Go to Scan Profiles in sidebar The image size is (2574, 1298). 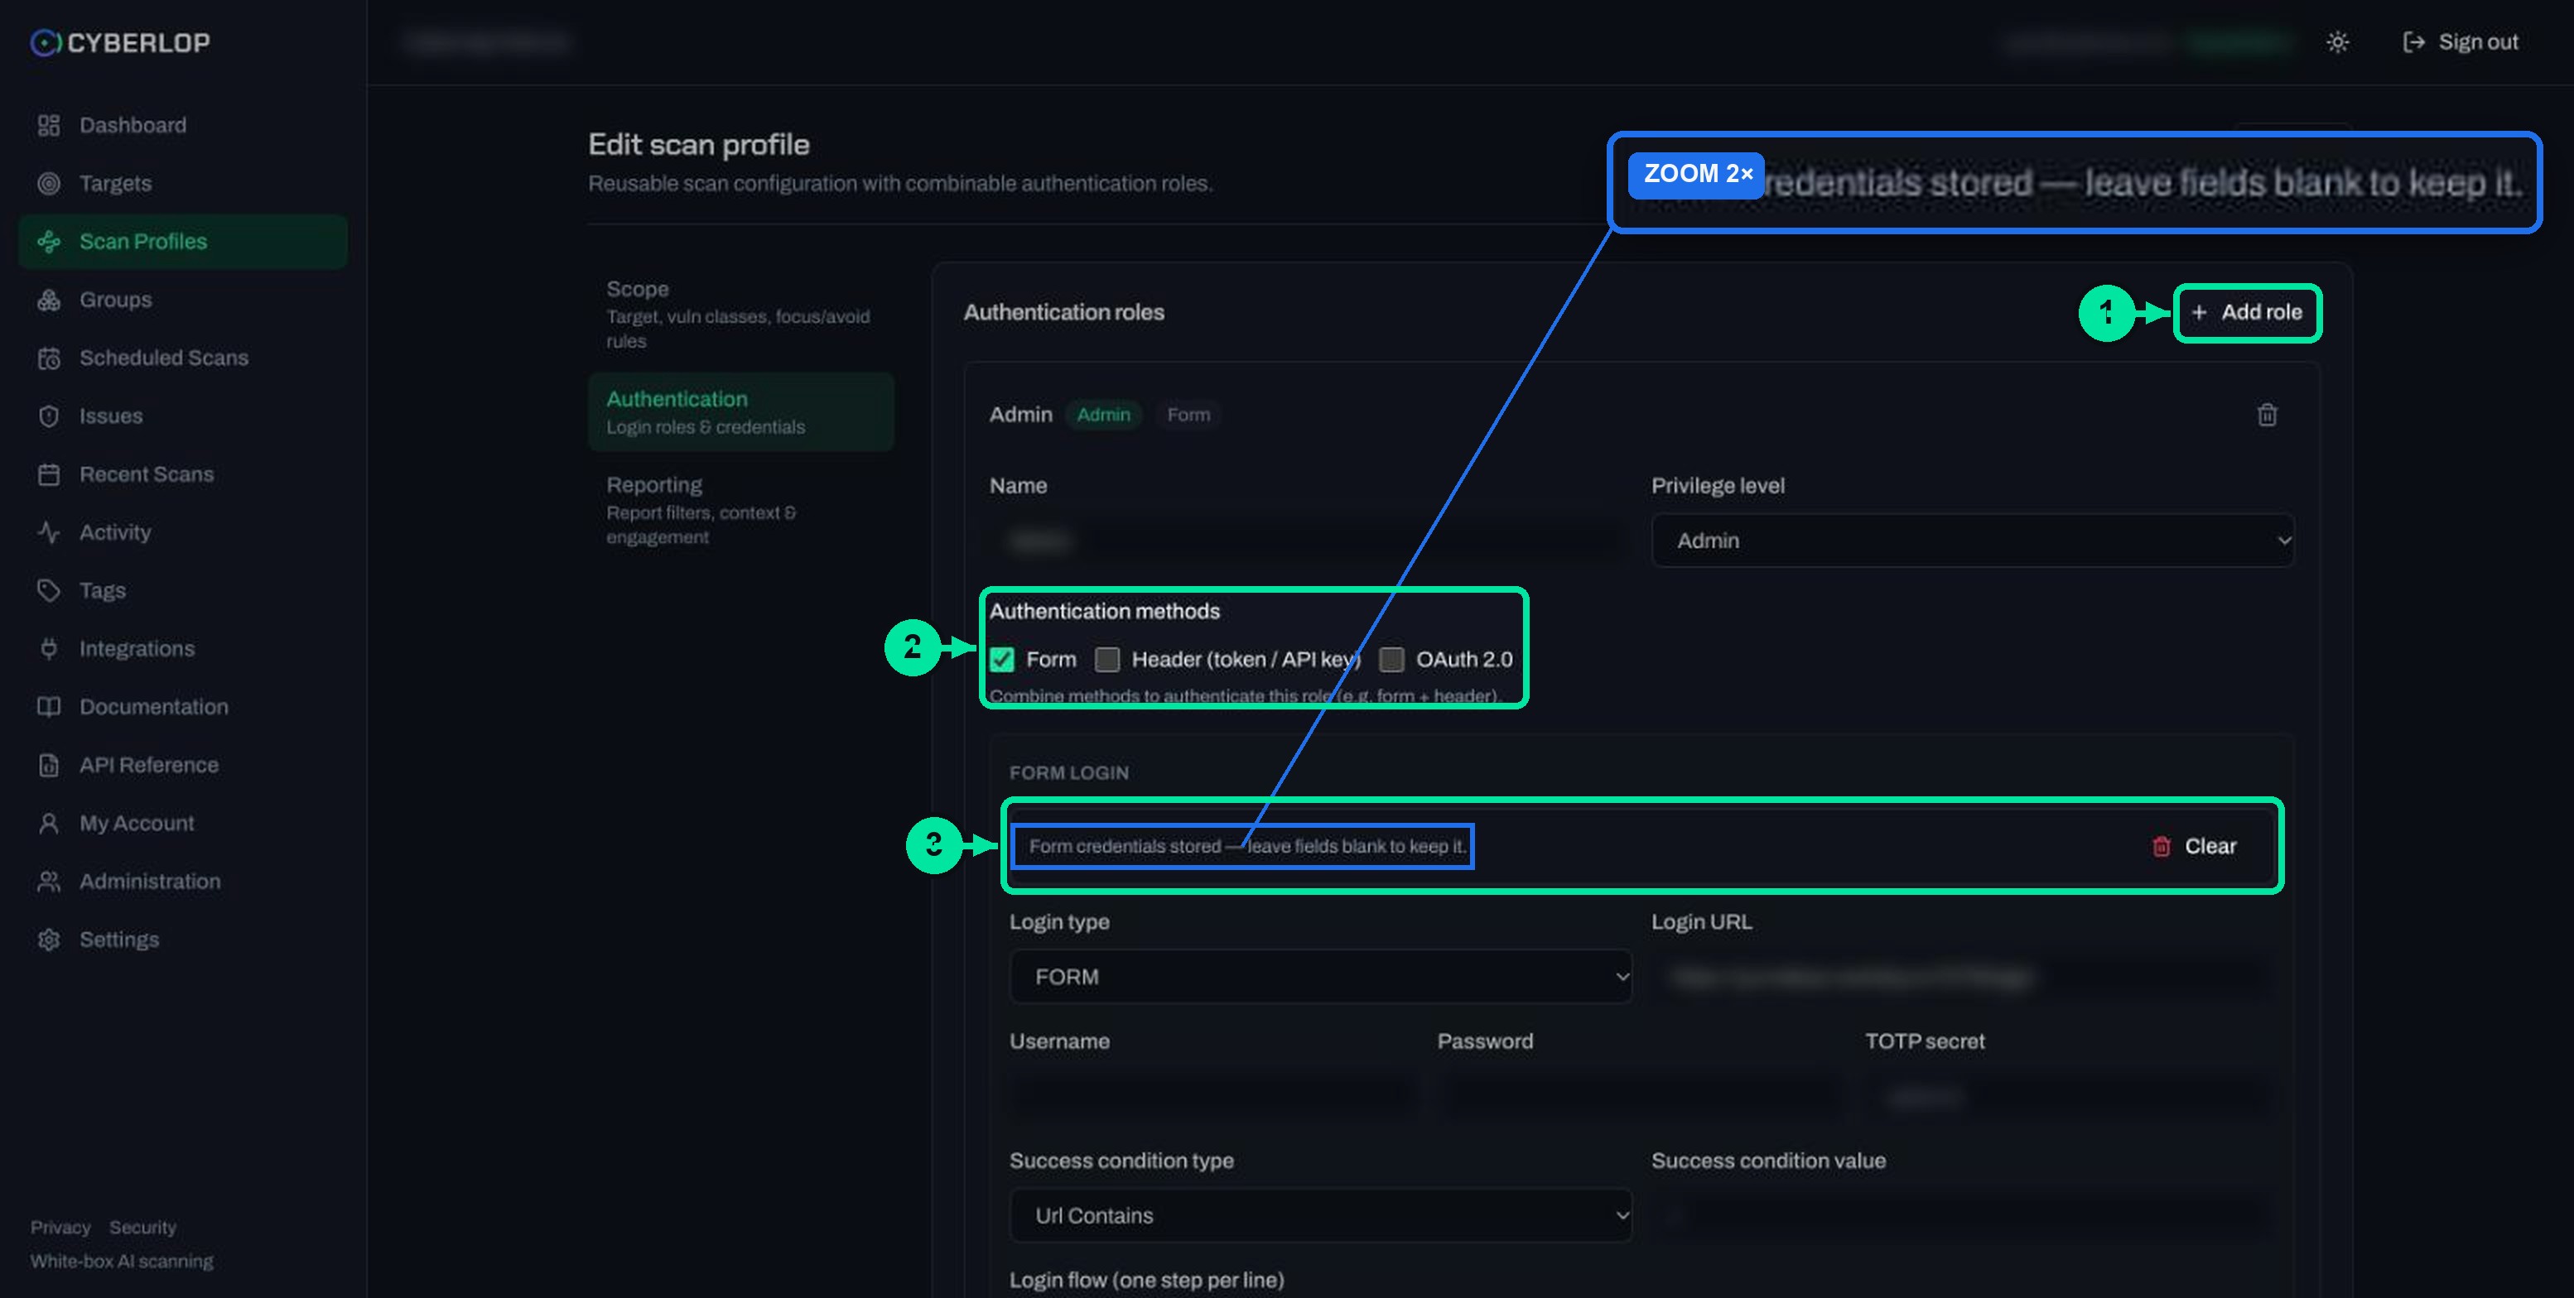[183, 242]
